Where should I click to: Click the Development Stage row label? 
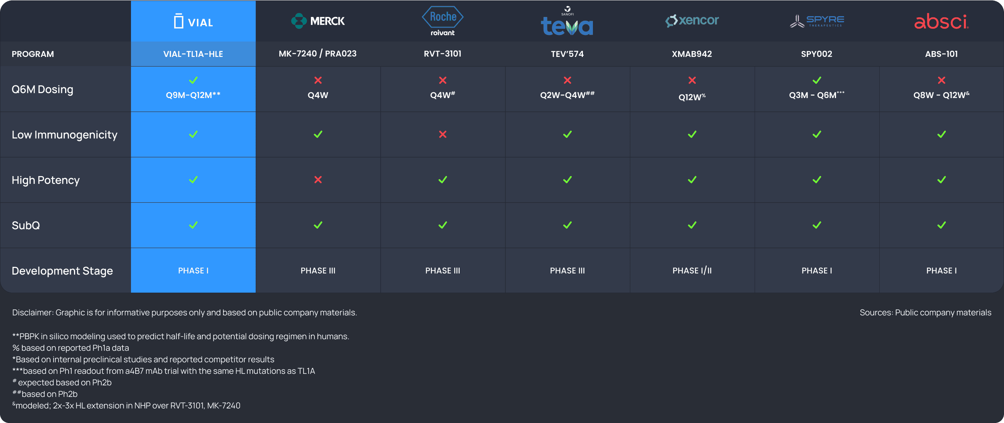click(x=62, y=271)
